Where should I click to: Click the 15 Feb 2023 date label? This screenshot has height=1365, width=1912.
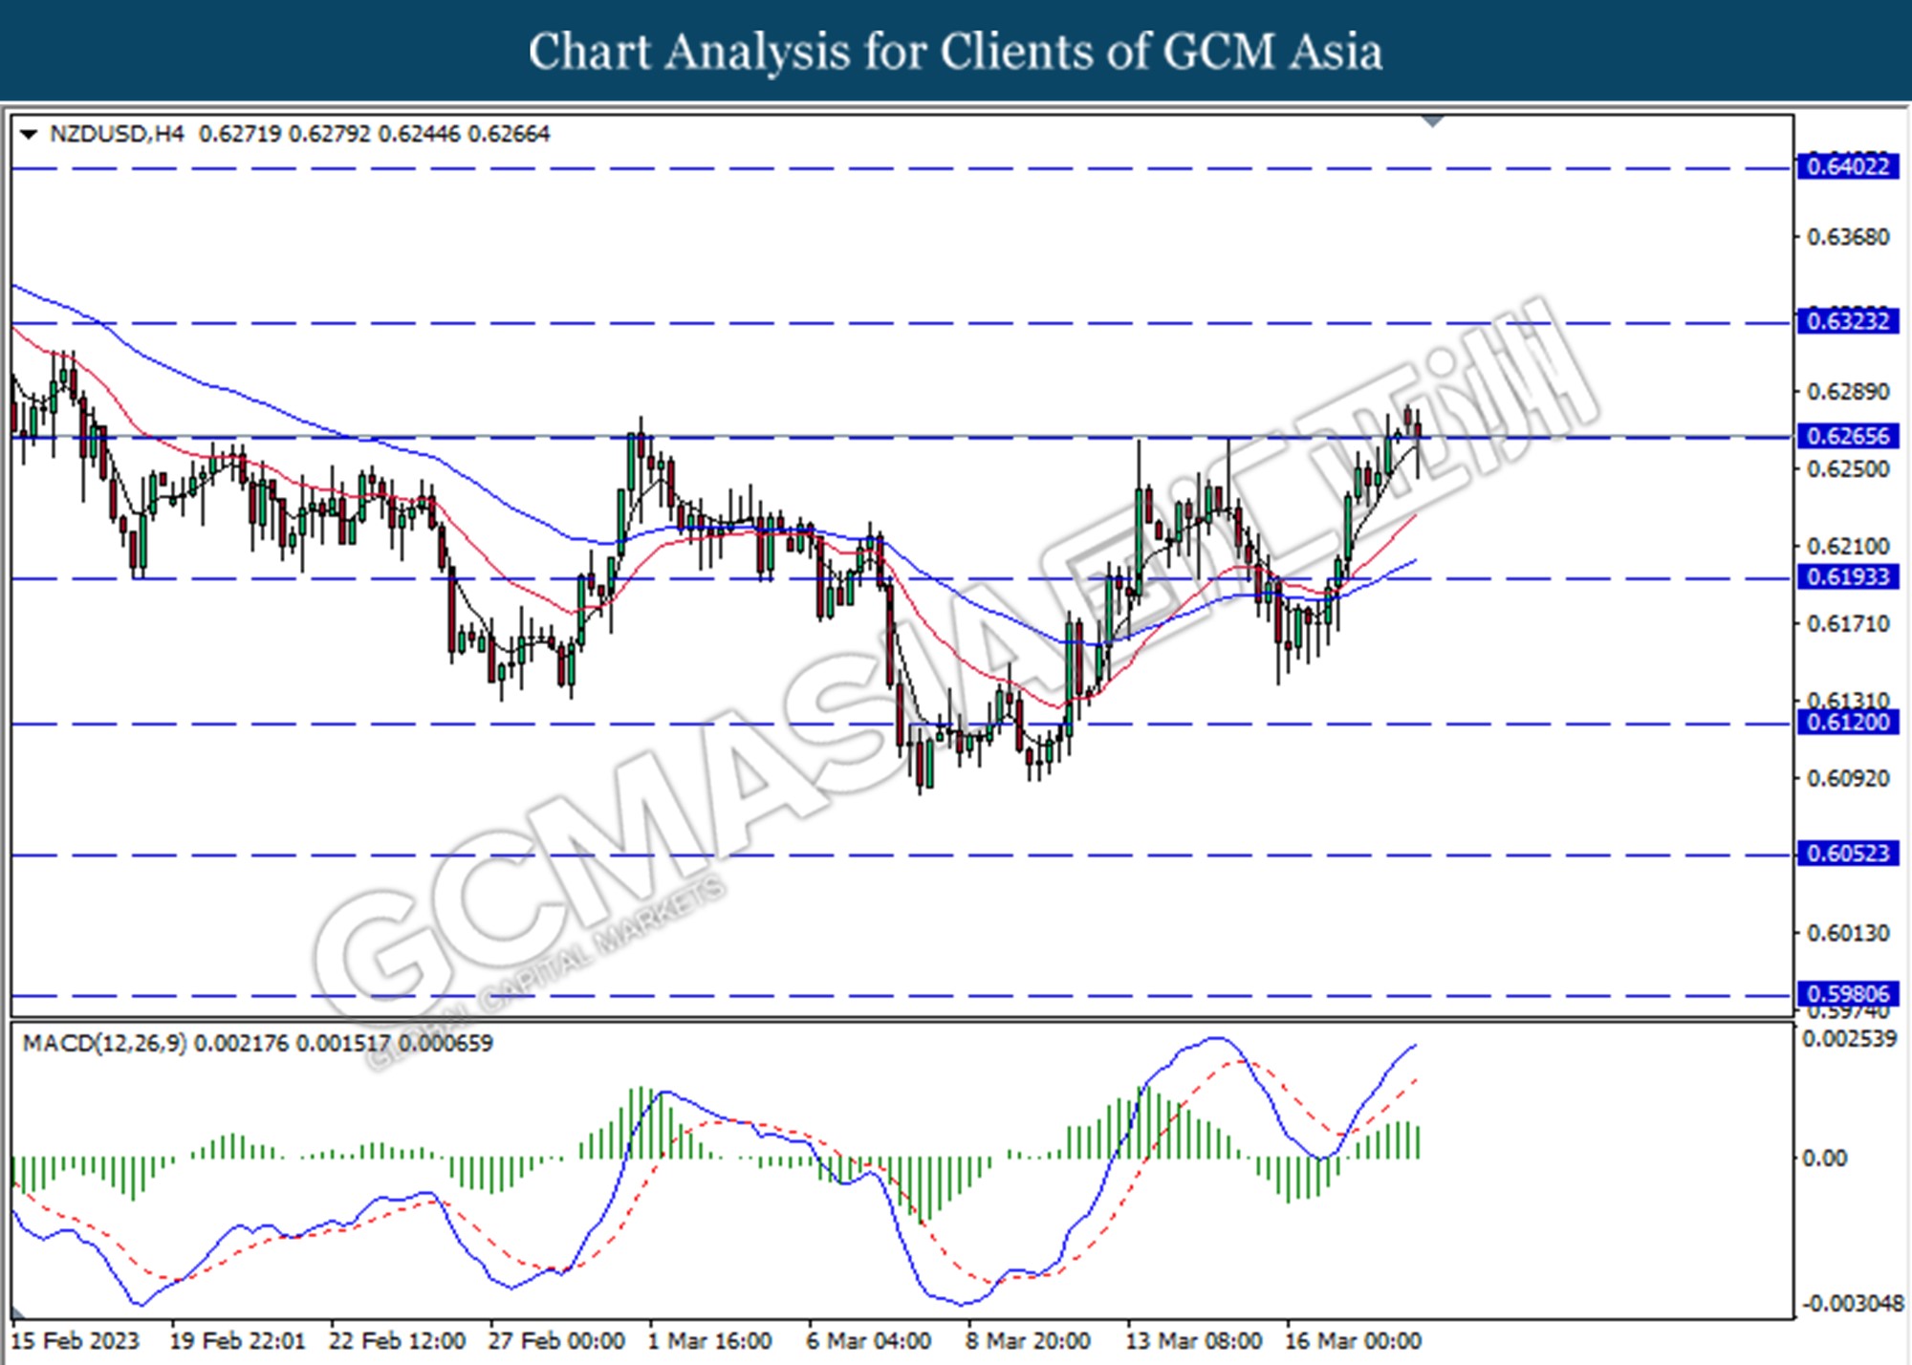click(75, 1341)
